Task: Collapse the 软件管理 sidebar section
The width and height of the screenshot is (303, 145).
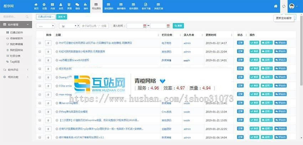Action: 16,25
